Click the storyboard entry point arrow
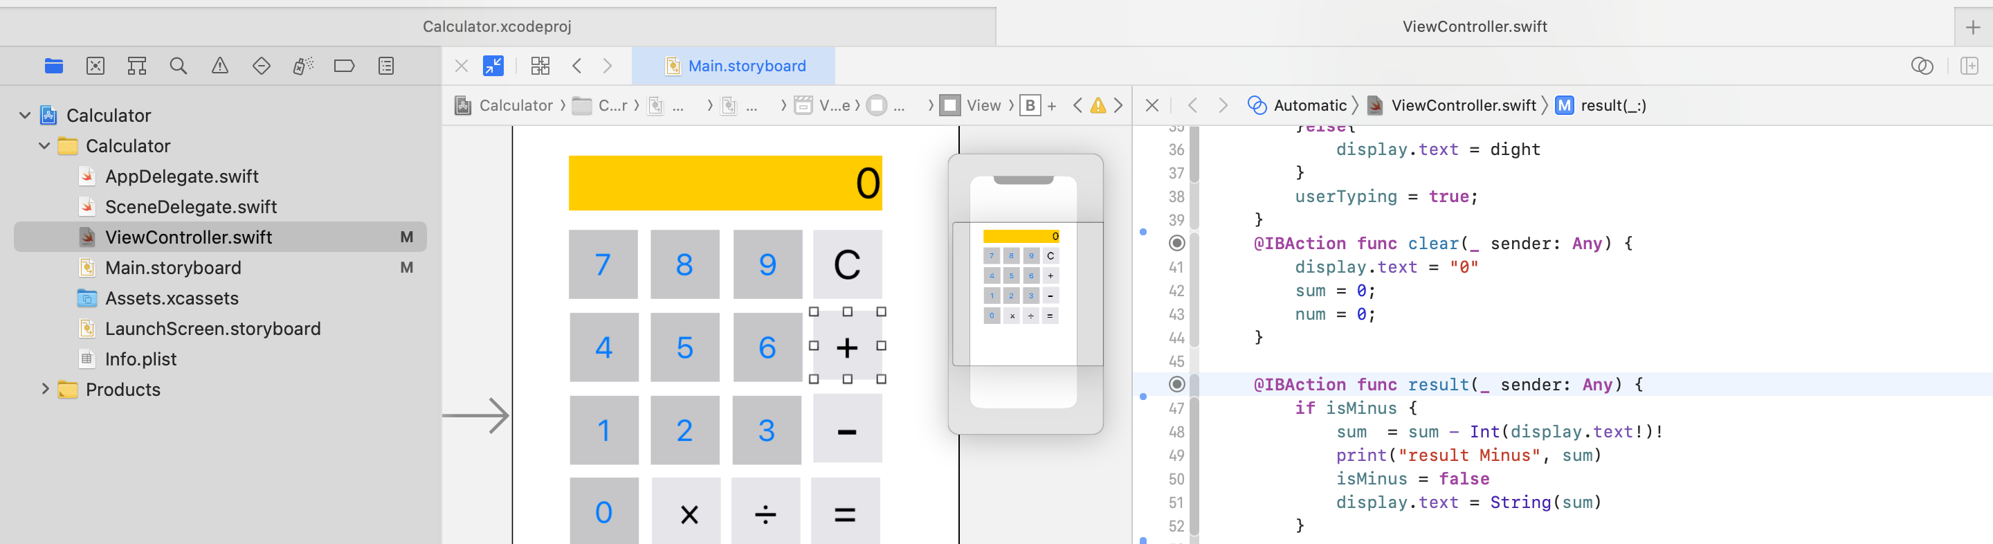Image resolution: width=1993 pixels, height=544 pixels. [x=476, y=417]
